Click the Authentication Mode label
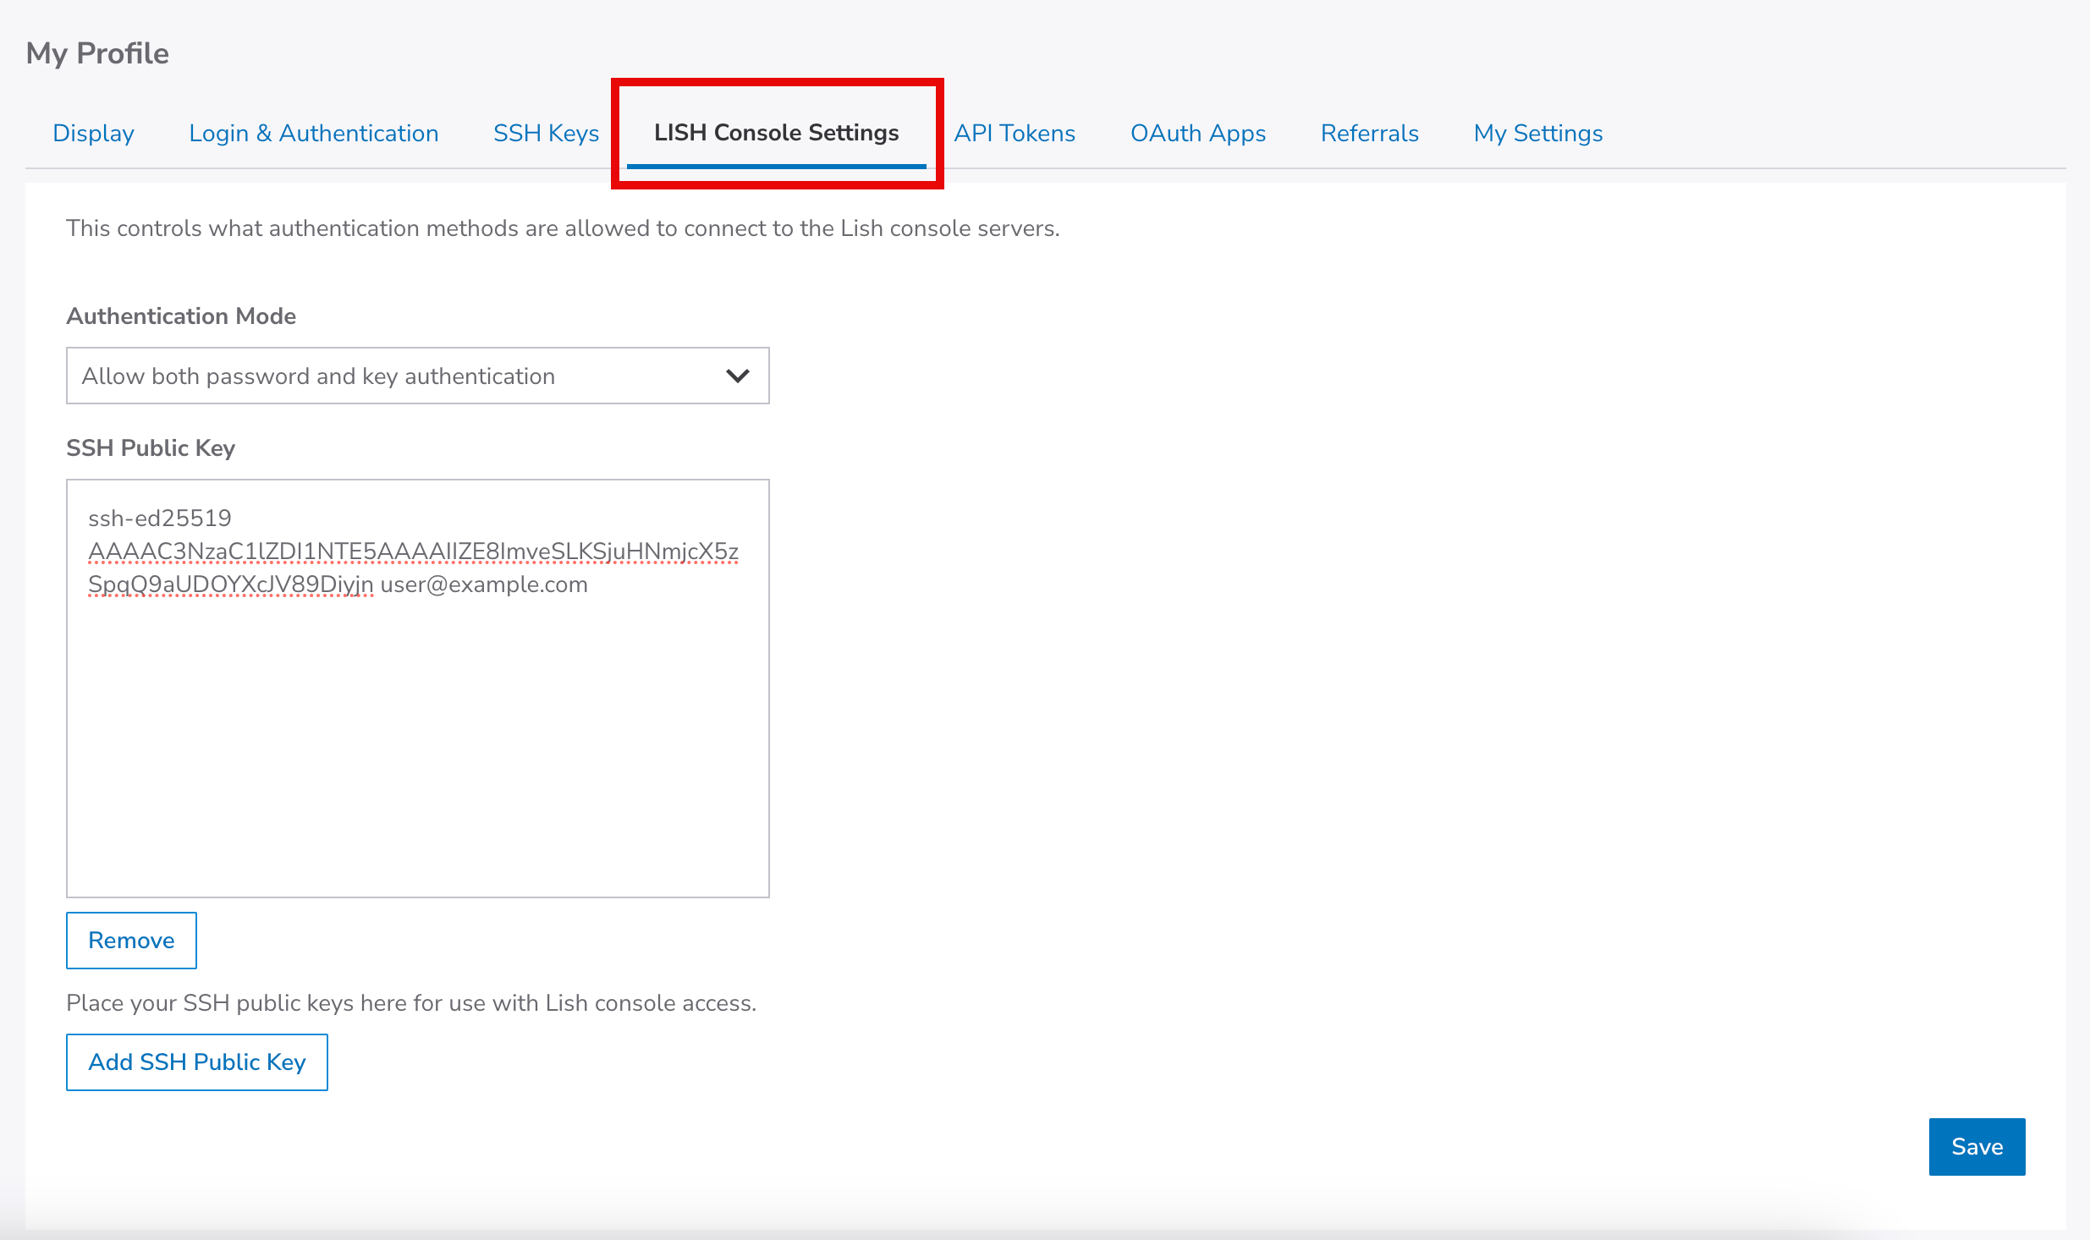The width and height of the screenshot is (2090, 1240). (181, 315)
